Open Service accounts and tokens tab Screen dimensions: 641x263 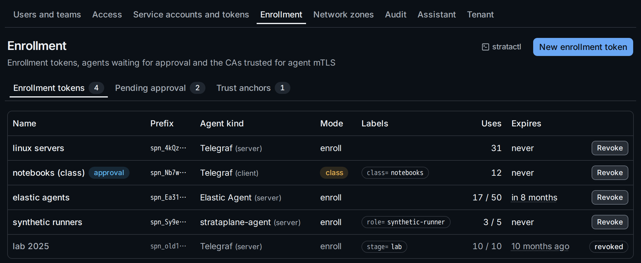(191, 14)
